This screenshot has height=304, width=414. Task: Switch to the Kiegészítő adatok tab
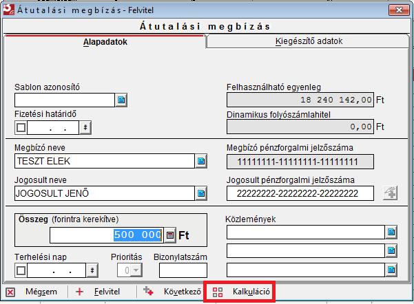coord(309,41)
